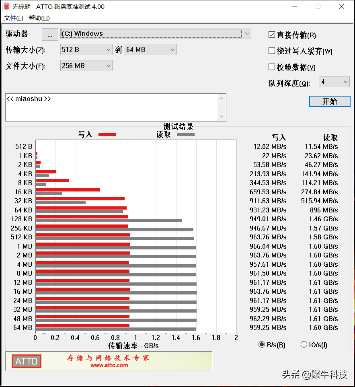Click the 传输速率 - GB/s axis label
355x387 pixels.
click(x=133, y=346)
